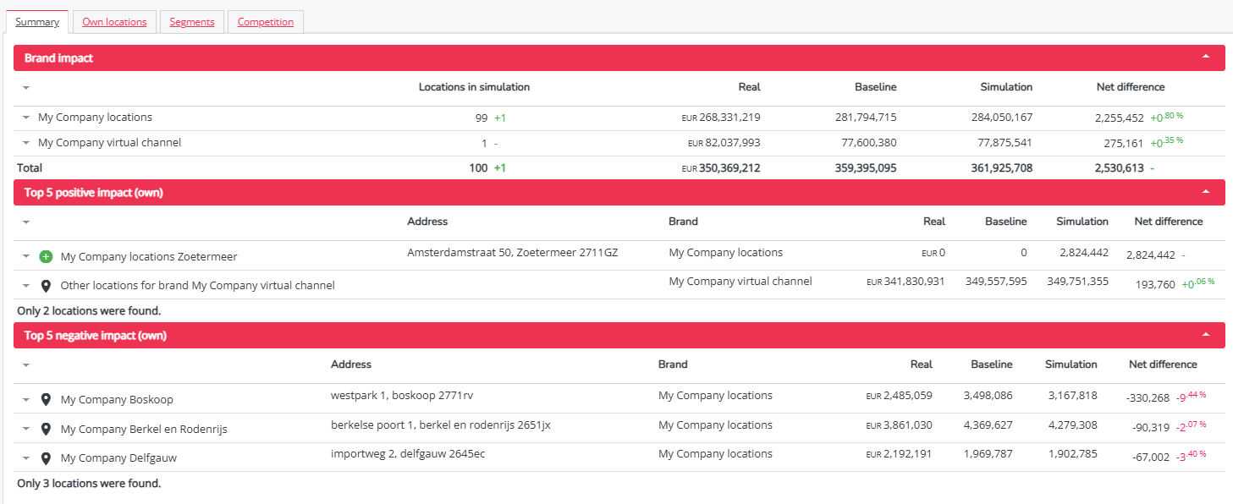Collapse the Top 5 positive impact section
Image resolution: width=1233 pixels, height=504 pixels.
coord(1206,192)
